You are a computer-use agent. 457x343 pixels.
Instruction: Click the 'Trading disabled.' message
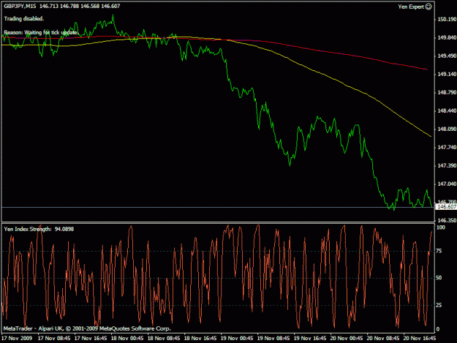pyautogui.click(x=24, y=19)
